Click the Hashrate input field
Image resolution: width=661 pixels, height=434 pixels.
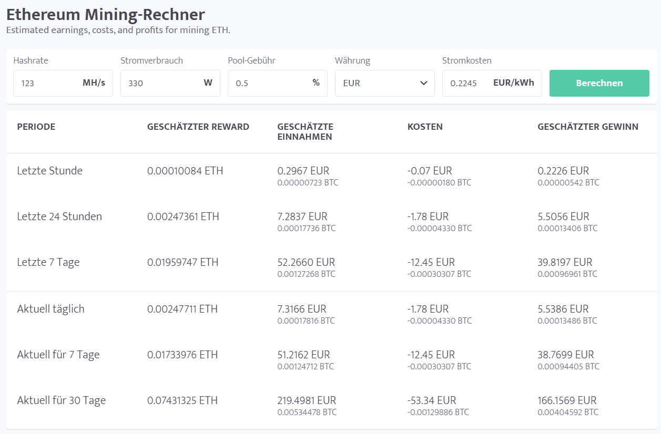(63, 83)
